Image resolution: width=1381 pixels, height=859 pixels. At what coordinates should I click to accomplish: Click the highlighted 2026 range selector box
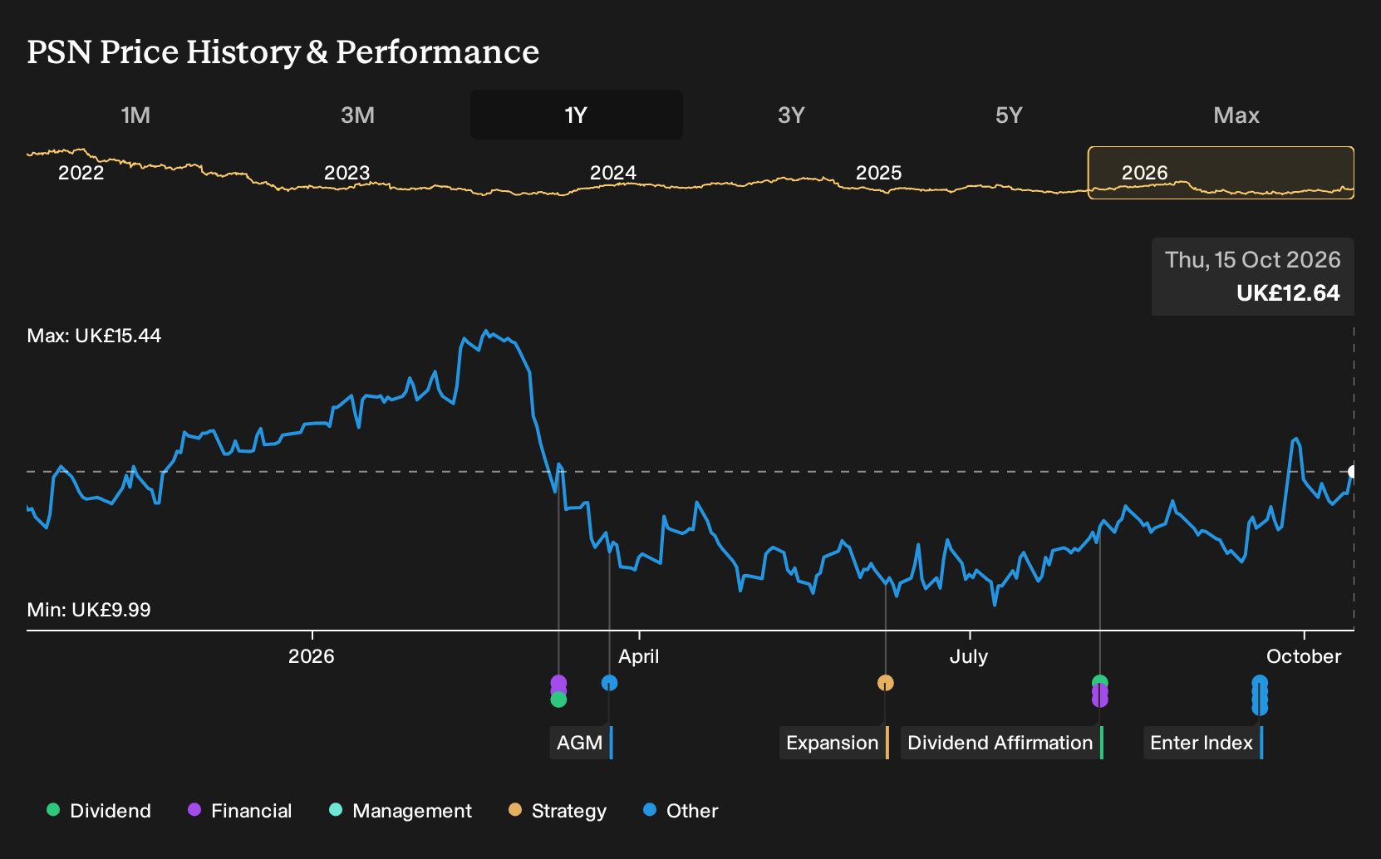coord(1221,173)
